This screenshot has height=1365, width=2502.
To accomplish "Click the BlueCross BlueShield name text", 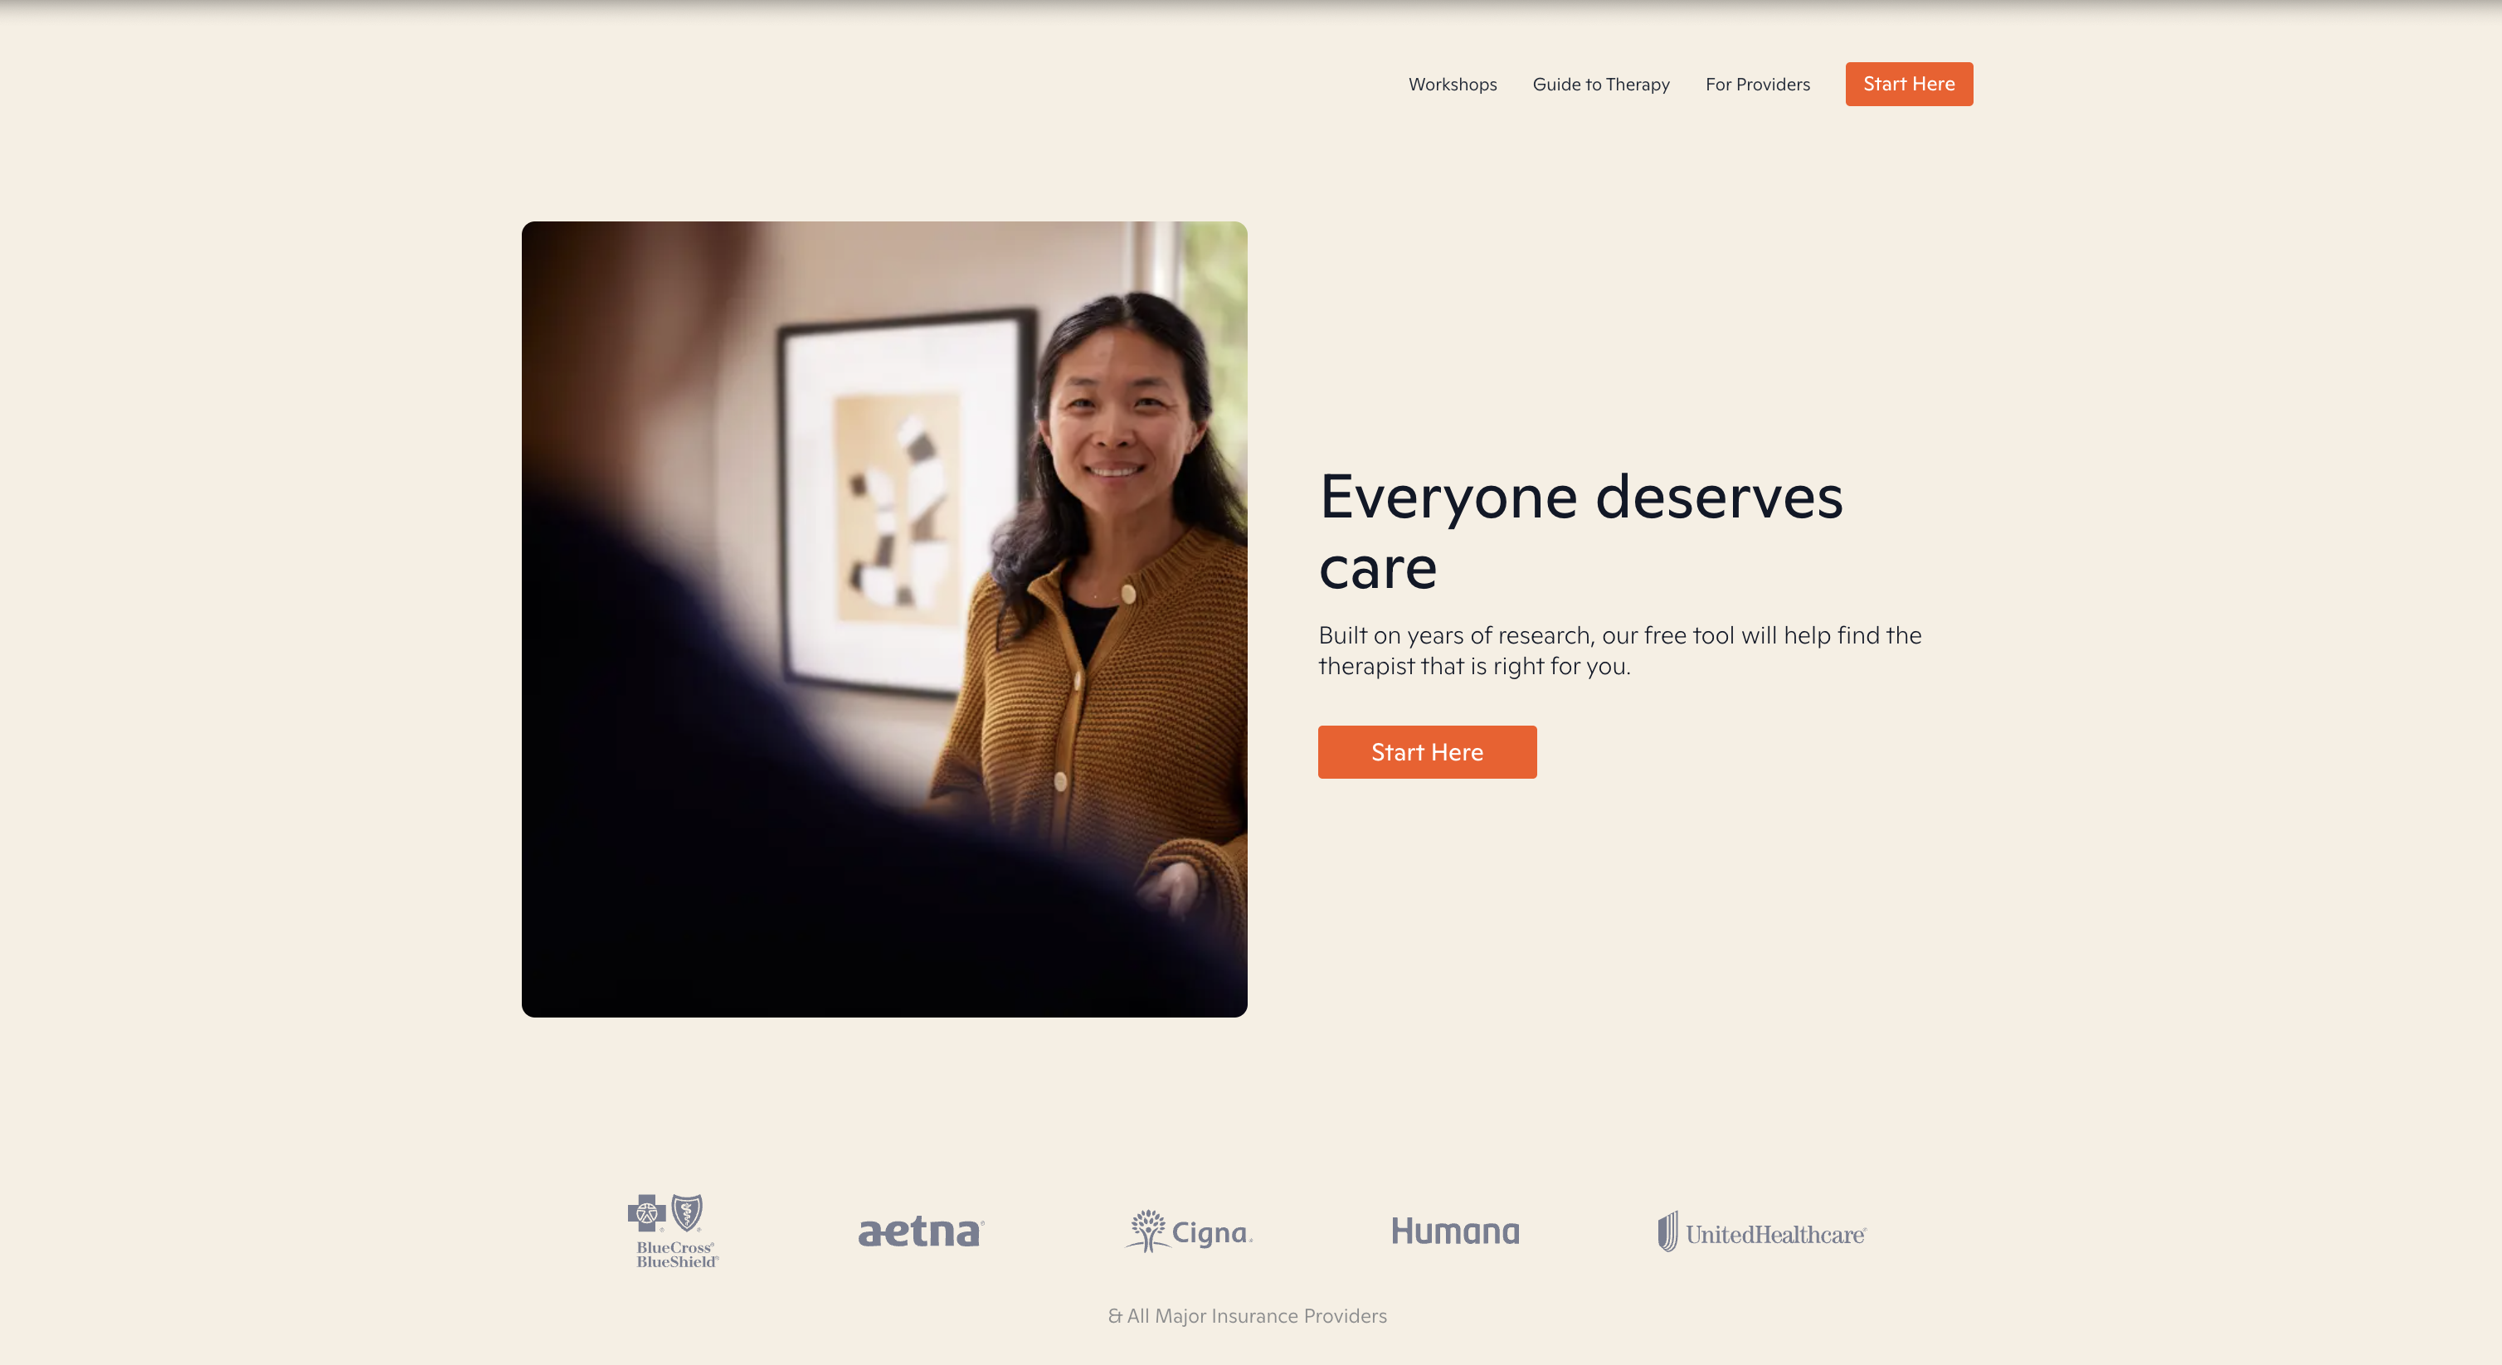I will 677,1255.
